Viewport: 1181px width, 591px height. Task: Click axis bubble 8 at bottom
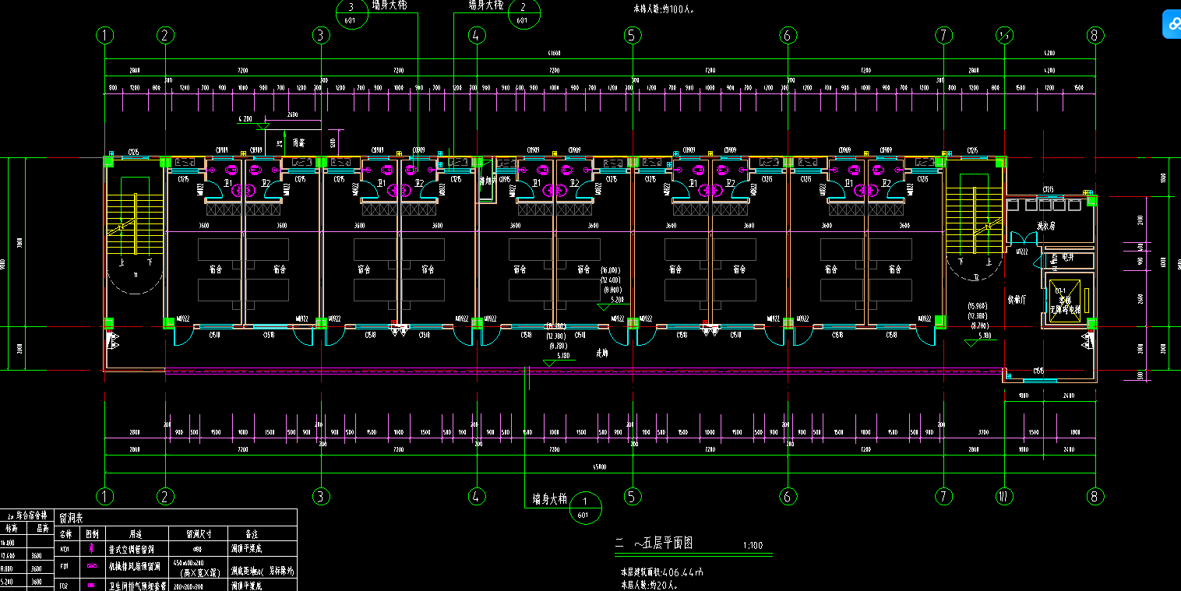[x=1096, y=496]
